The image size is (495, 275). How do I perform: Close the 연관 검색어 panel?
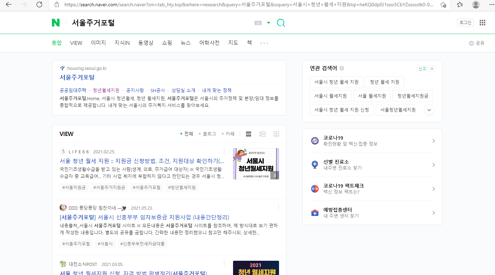pos(432,69)
